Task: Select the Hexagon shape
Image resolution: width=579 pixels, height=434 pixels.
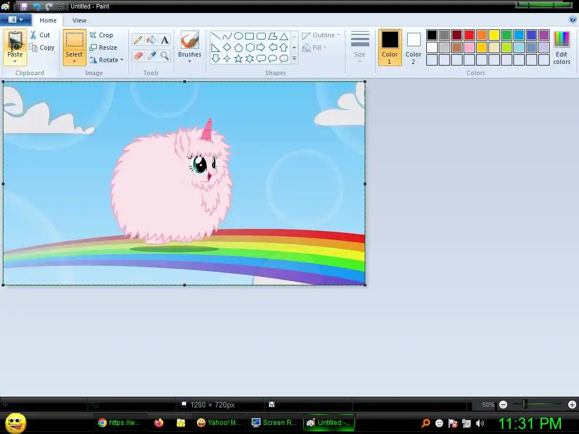Action: (249, 47)
